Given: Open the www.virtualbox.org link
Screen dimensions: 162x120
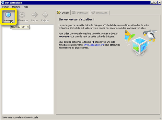Looking at the screenshot, I should pos(94,45).
